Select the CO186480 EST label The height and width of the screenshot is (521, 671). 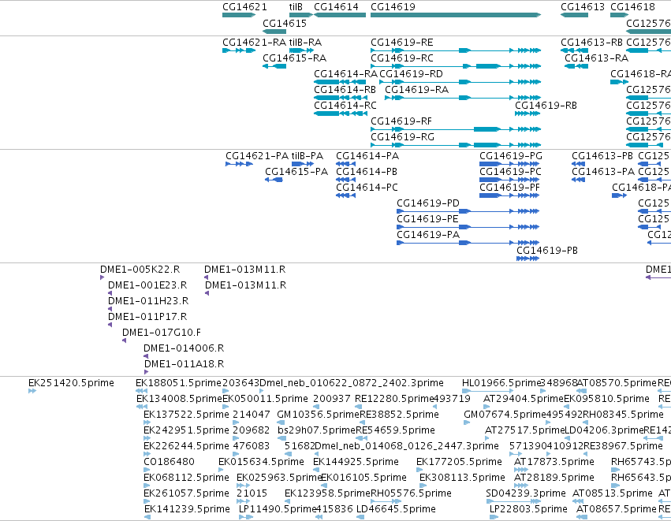pyautogui.click(x=169, y=463)
